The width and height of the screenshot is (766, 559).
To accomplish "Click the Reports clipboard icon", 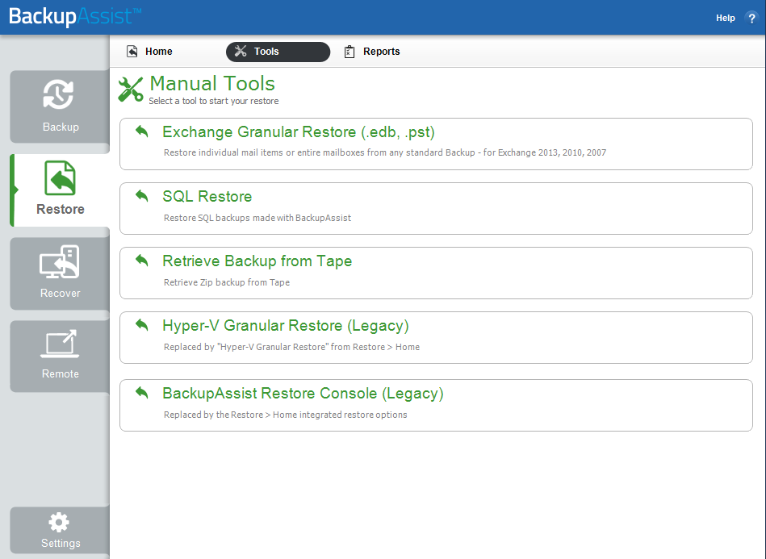I will (350, 52).
